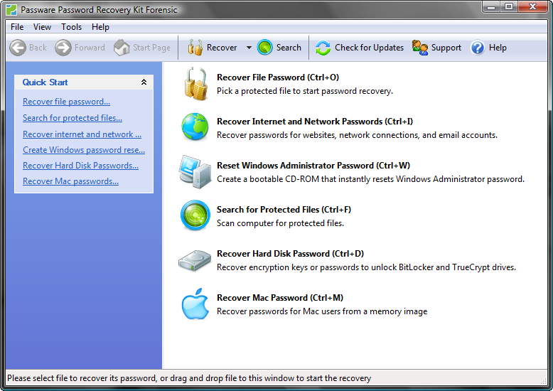Click 'Recover internet and network ...' link

[82, 134]
